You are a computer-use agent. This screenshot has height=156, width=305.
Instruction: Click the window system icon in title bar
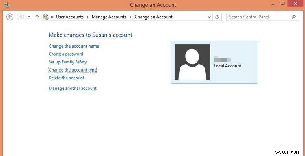click(6, 4)
